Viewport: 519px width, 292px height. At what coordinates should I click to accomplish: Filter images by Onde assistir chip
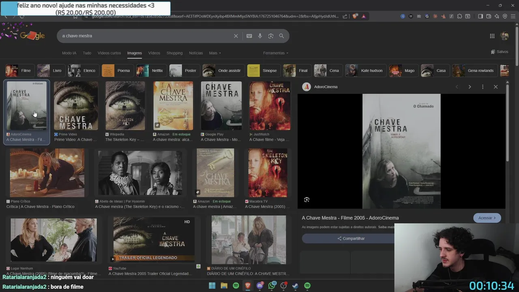point(223,71)
